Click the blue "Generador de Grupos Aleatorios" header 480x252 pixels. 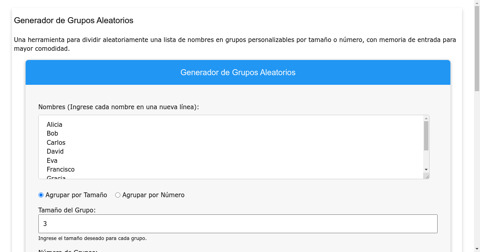pos(238,72)
